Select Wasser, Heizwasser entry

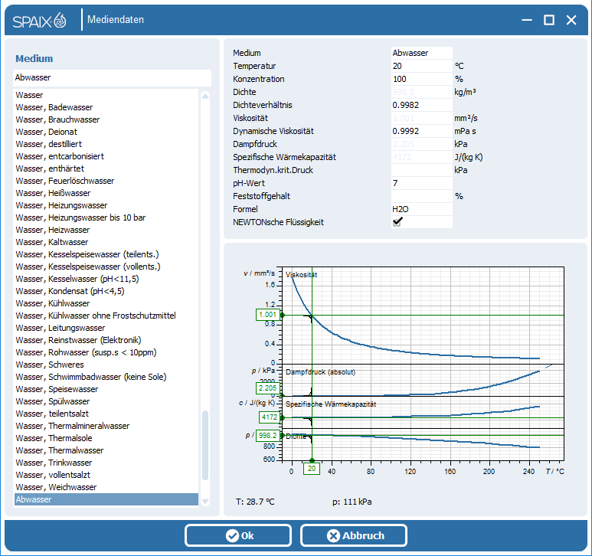(106, 230)
